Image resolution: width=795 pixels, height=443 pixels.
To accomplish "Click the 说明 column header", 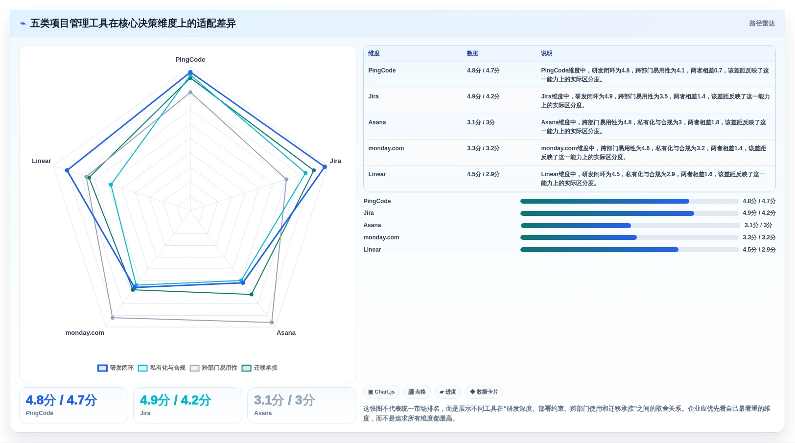I will click(x=547, y=54).
